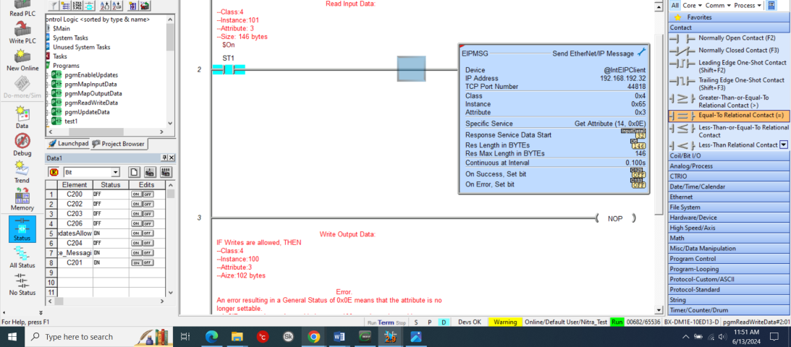
Task: Select the All toolbox filter
Action: coord(674,6)
